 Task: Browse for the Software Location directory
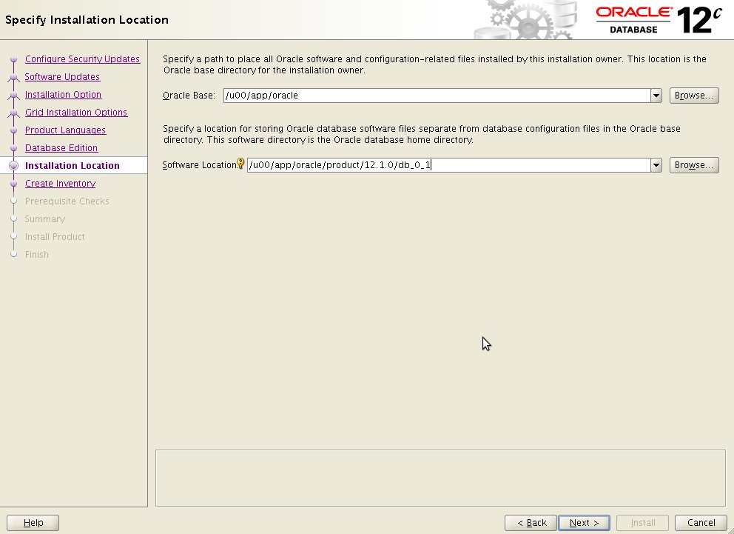693,164
